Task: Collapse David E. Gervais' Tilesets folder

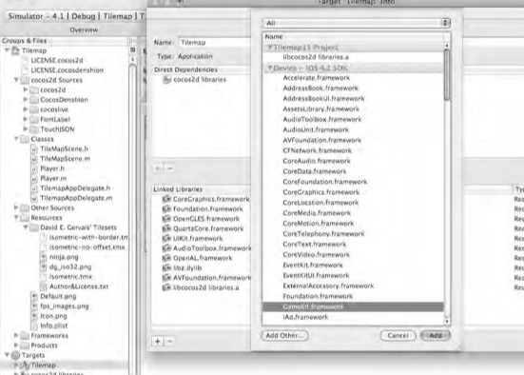Action: (x=25, y=227)
